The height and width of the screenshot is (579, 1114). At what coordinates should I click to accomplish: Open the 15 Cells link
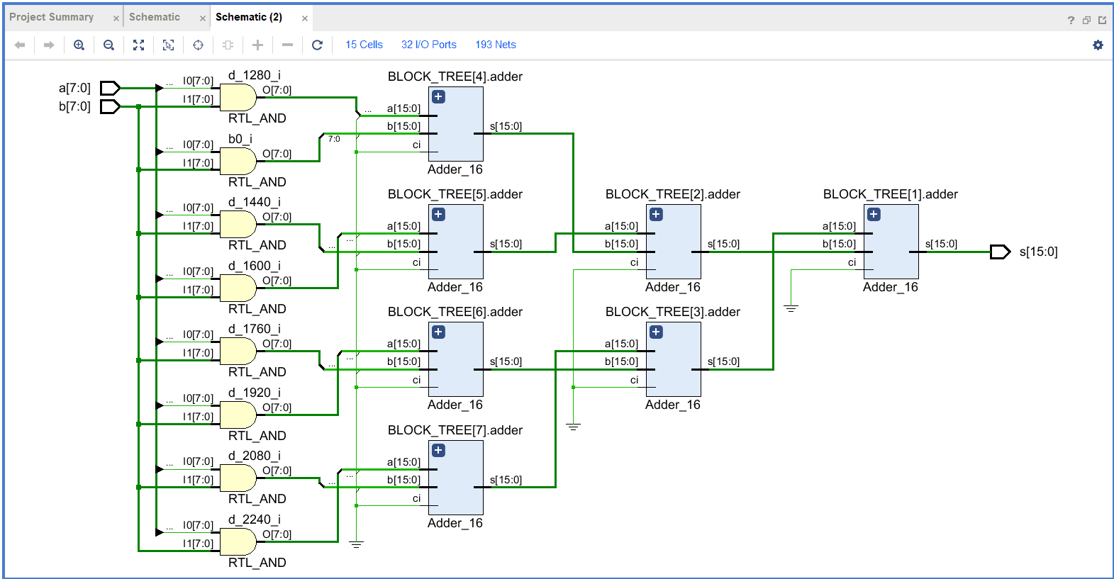(364, 45)
